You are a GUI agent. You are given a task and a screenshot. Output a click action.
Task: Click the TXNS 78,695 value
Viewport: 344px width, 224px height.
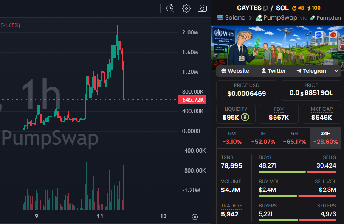click(x=231, y=166)
